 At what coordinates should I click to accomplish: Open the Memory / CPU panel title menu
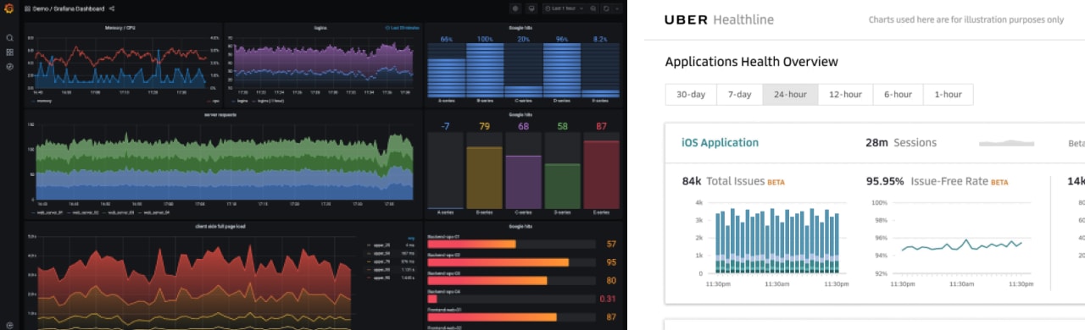[120, 27]
